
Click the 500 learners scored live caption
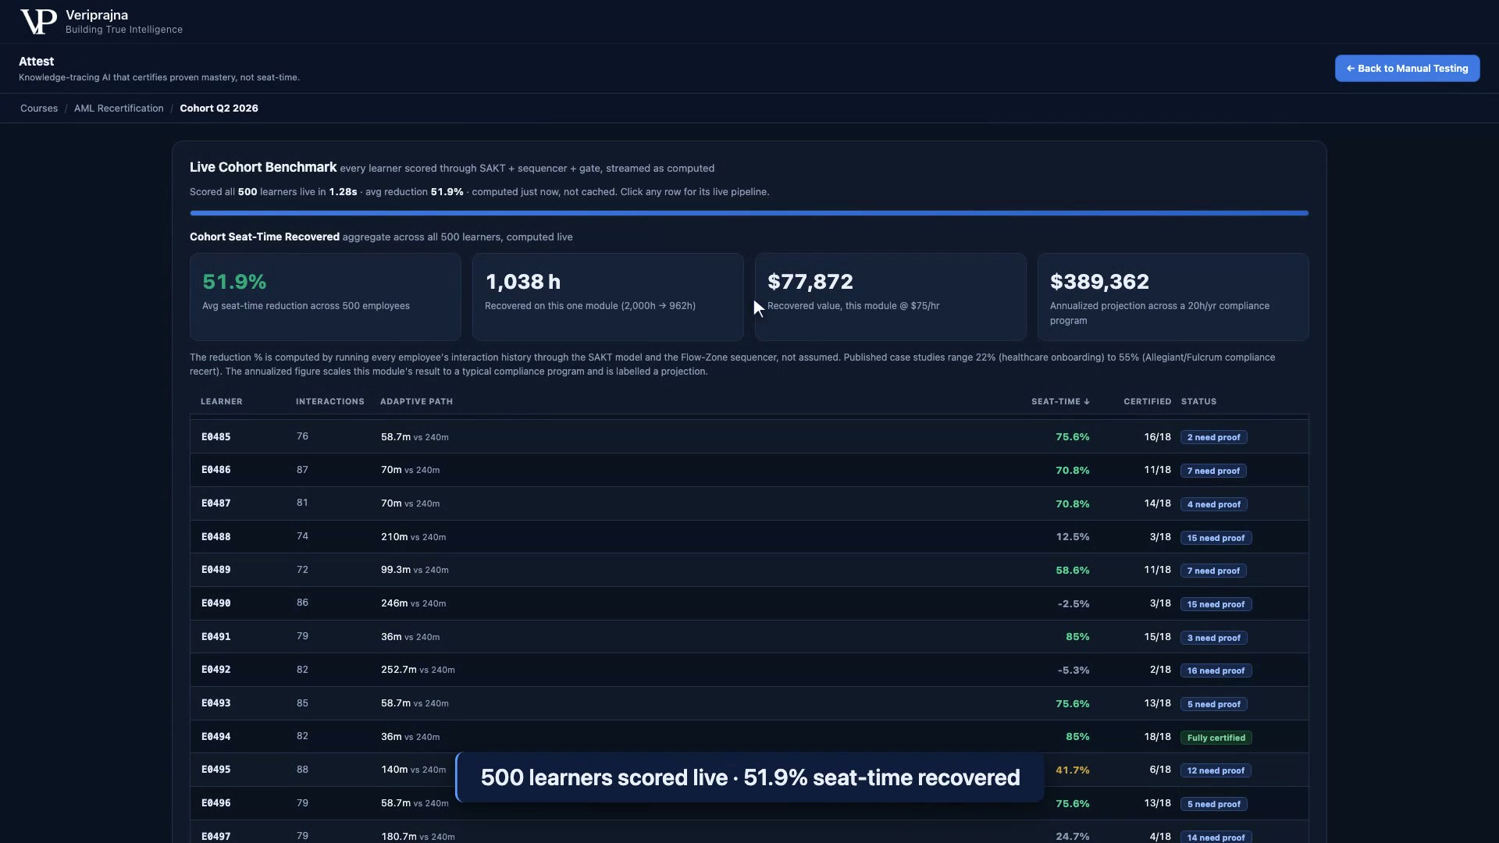749,777
